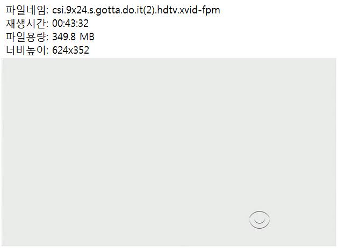Click the circular smiley loading icon
Image resolution: width=338 pixels, height=248 pixels.
pos(260,220)
